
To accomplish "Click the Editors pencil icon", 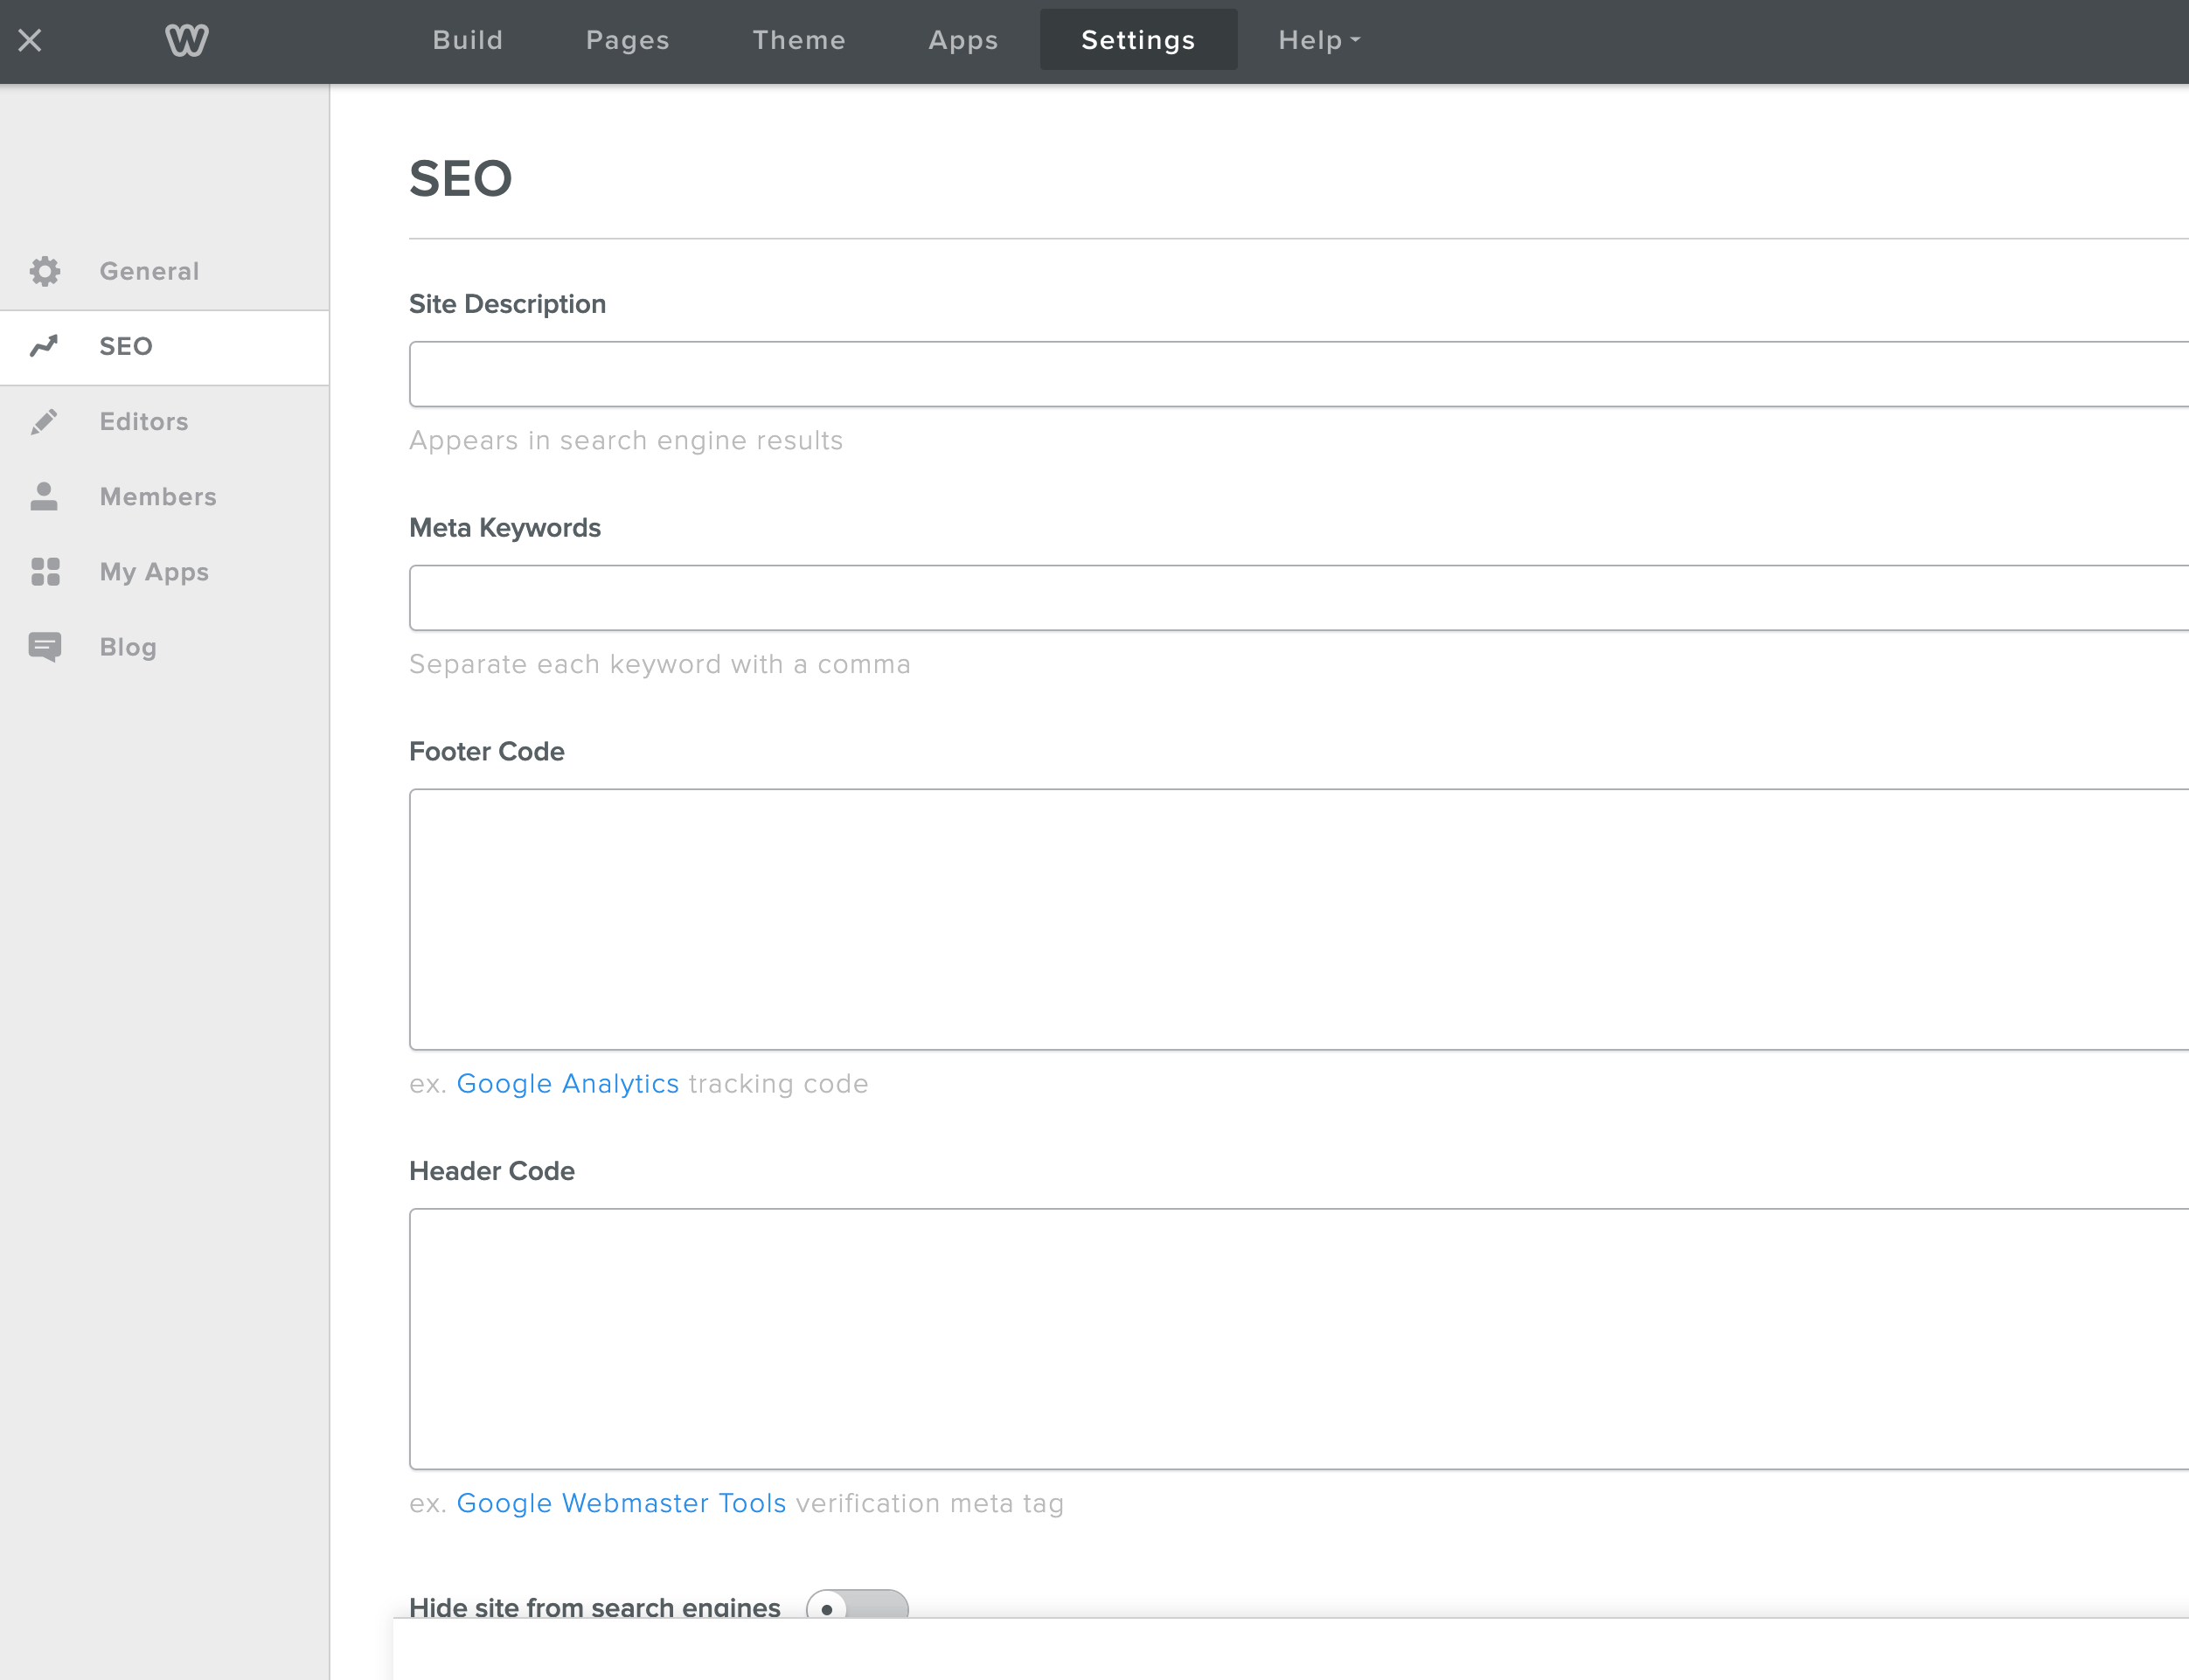I will [x=44, y=420].
